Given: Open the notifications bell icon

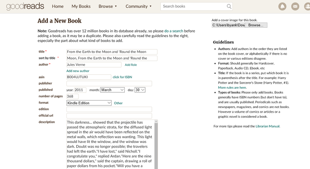Looking at the screenshot, I should tap(282, 6).
